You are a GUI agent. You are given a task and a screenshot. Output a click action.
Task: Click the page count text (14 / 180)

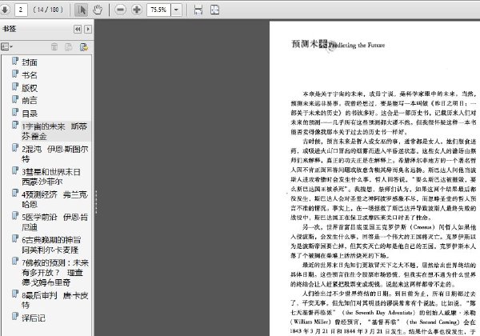point(48,10)
